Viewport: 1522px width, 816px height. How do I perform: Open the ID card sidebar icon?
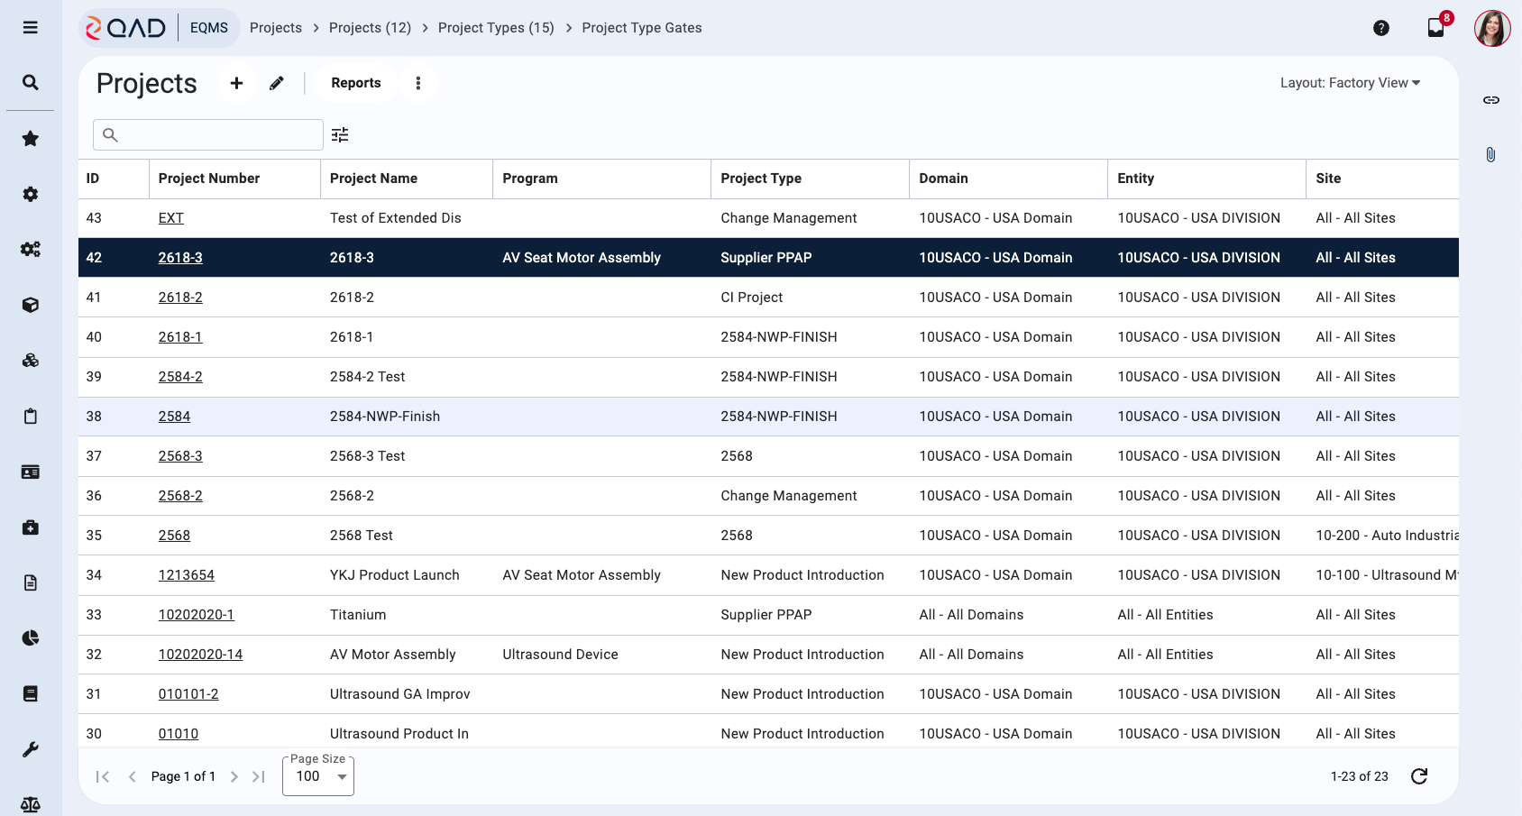tap(30, 472)
